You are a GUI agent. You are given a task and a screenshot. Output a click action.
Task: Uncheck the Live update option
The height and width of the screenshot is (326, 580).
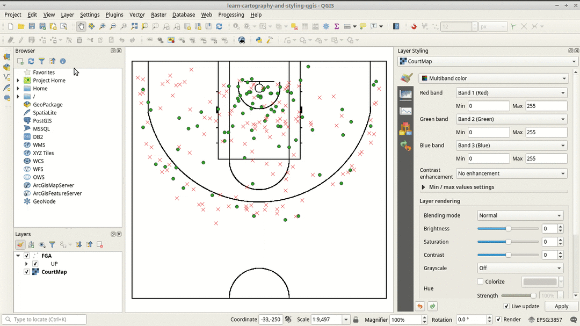[506, 306]
